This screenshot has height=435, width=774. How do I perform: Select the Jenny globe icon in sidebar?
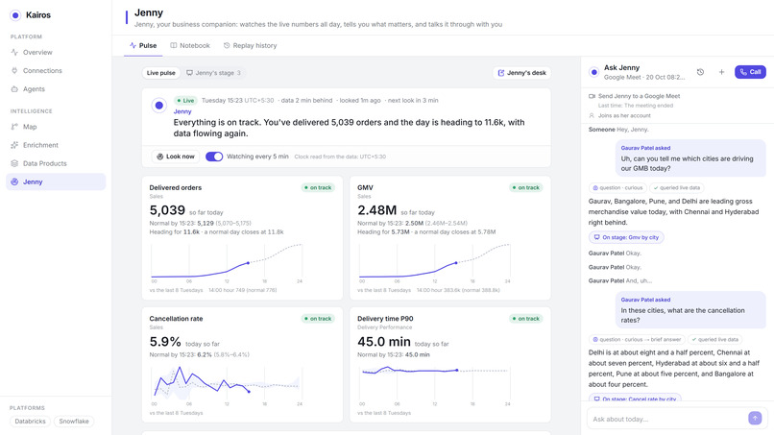[14, 181]
